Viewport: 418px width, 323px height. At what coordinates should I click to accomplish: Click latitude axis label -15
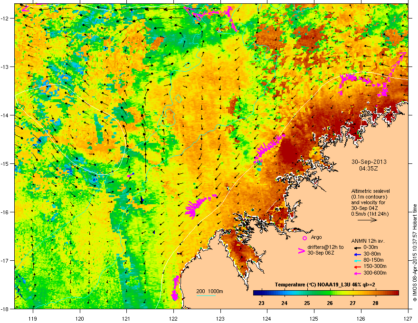click(x=5, y=163)
